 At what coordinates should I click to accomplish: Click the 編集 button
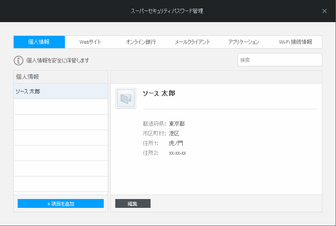tap(133, 203)
